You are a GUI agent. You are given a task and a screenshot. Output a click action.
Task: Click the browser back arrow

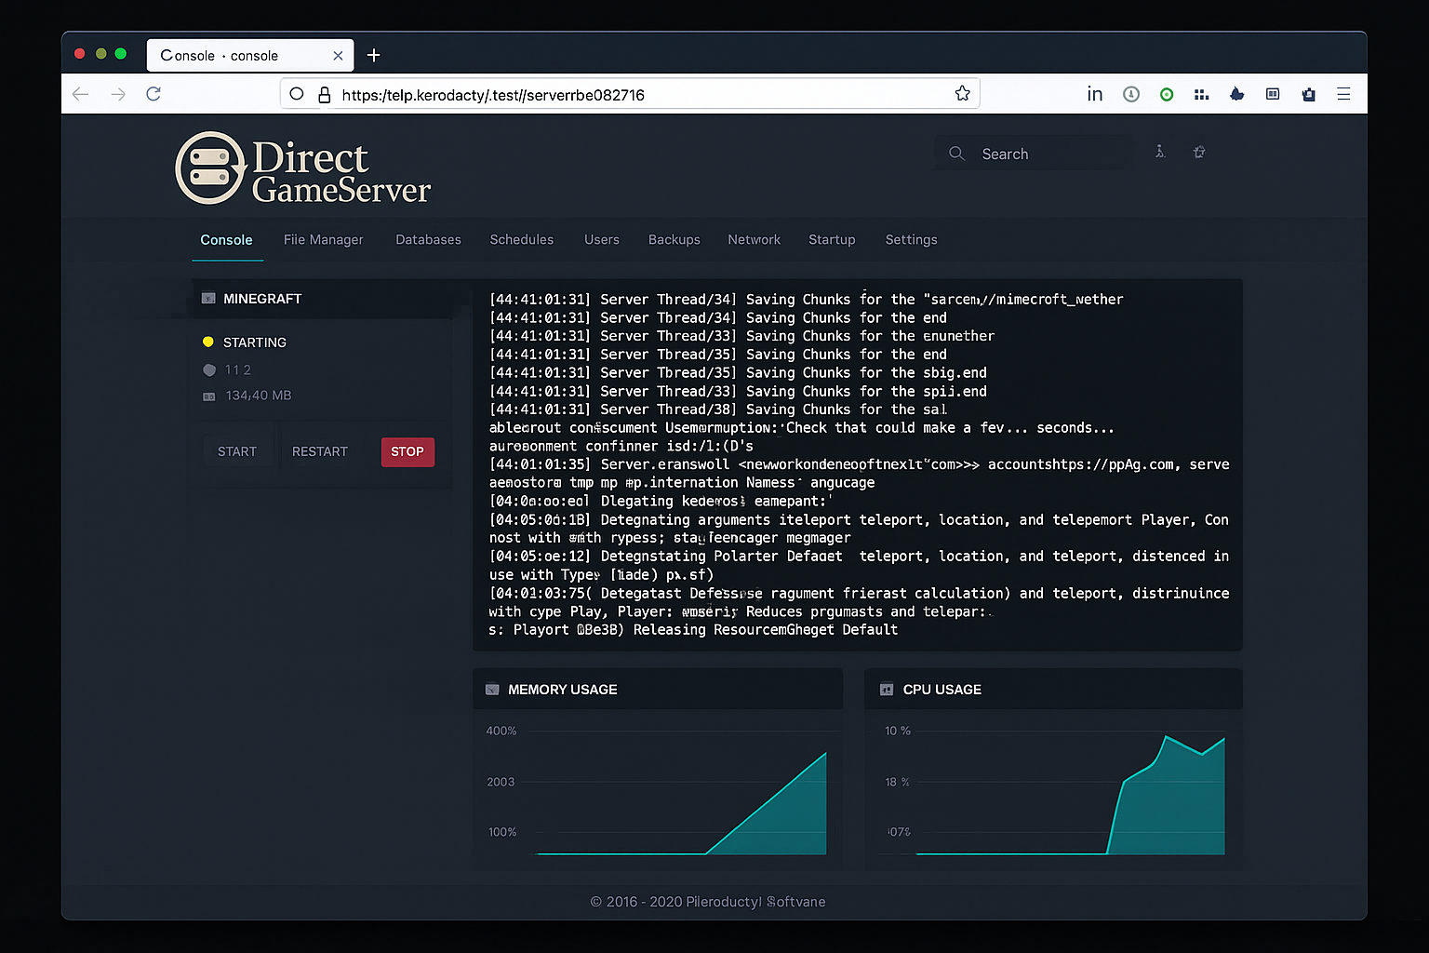(x=81, y=94)
